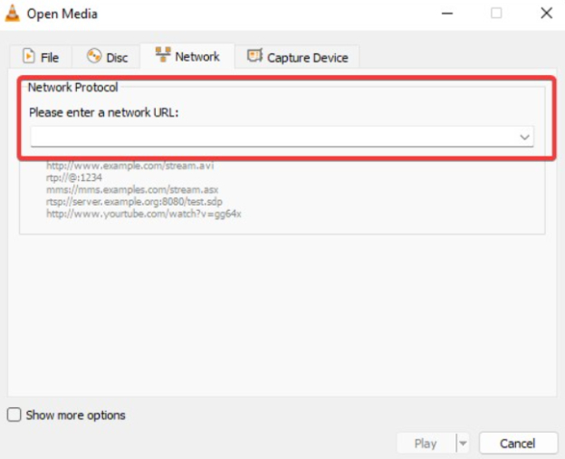Open the Play button's dropdown arrow
This screenshot has width=565, height=459.
(463, 444)
